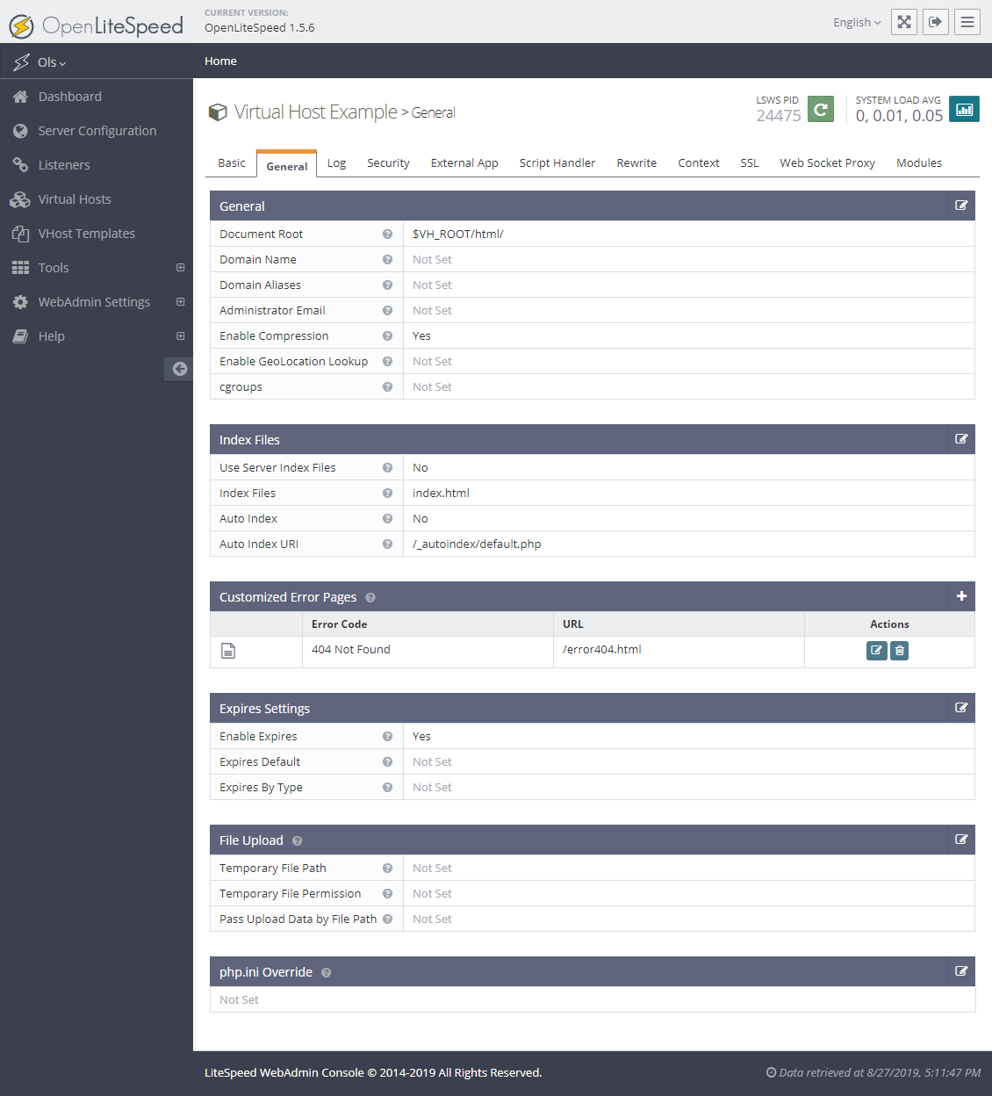The height and width of the screenshot is (1096, 992).
Task: Switch to the Rewrite tab
Action: tap(636, 163)
